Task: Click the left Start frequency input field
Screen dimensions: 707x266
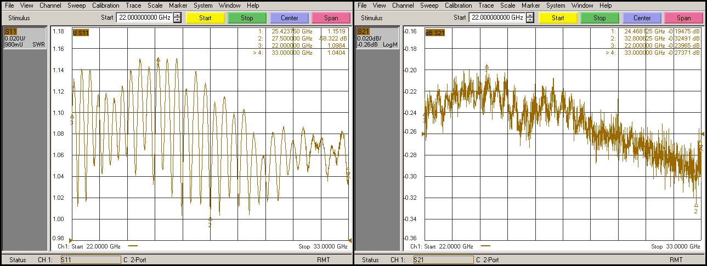Action: tap(144, 18)
